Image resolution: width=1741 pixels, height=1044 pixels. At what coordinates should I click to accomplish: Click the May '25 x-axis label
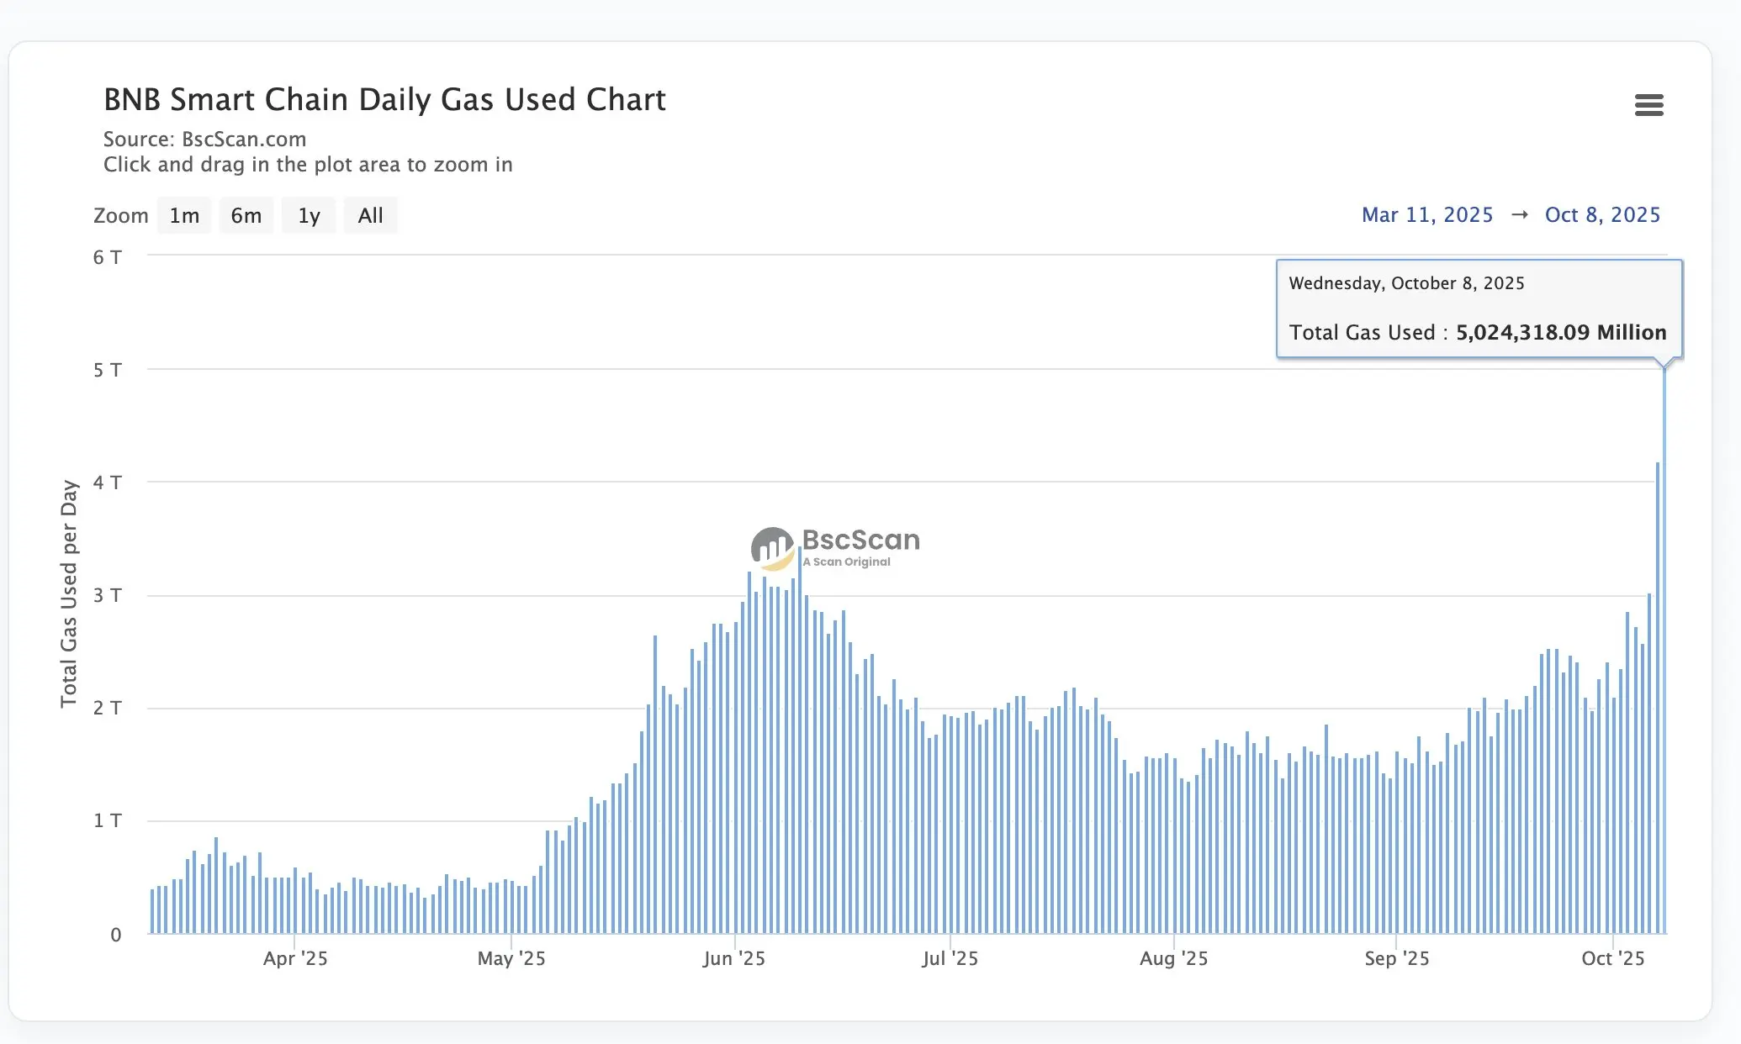tap(511, 958)
